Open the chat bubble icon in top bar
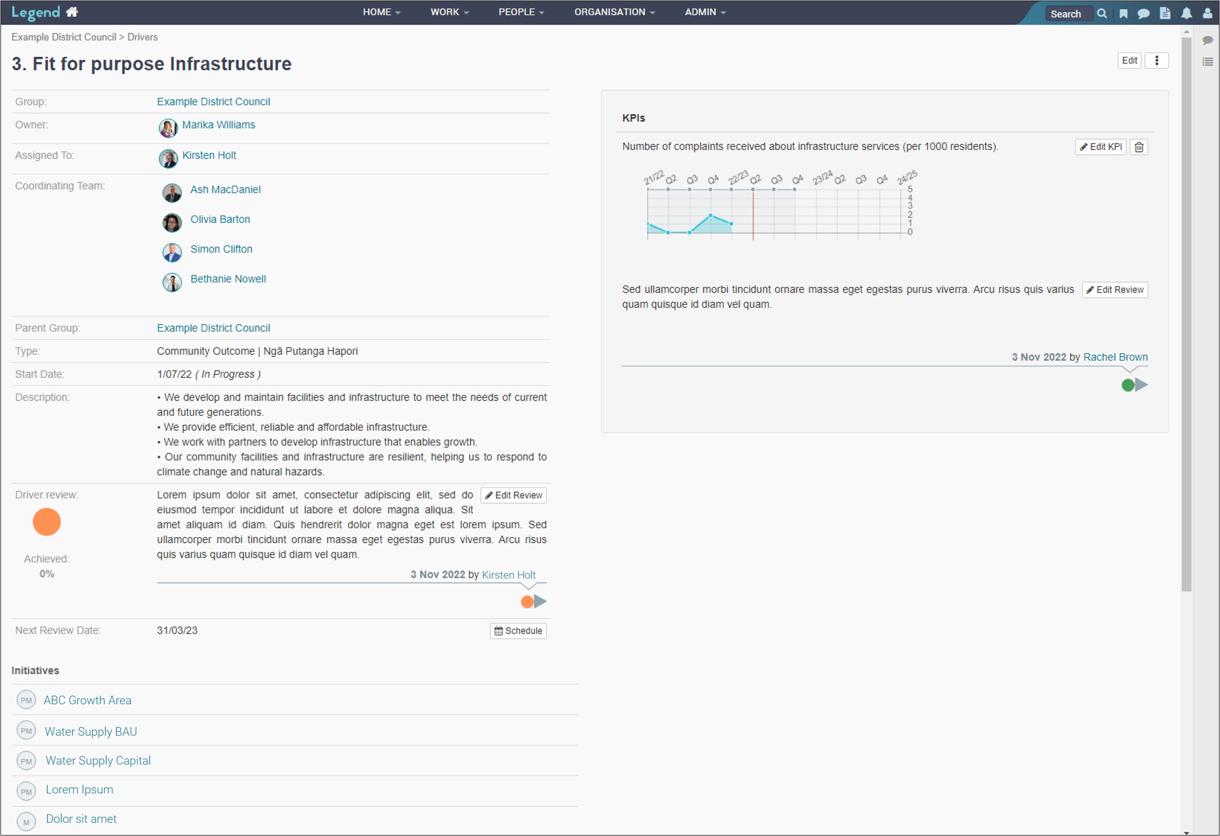Image resolution: width=1220 pixels, height=836 pixels. (1143, 14)
